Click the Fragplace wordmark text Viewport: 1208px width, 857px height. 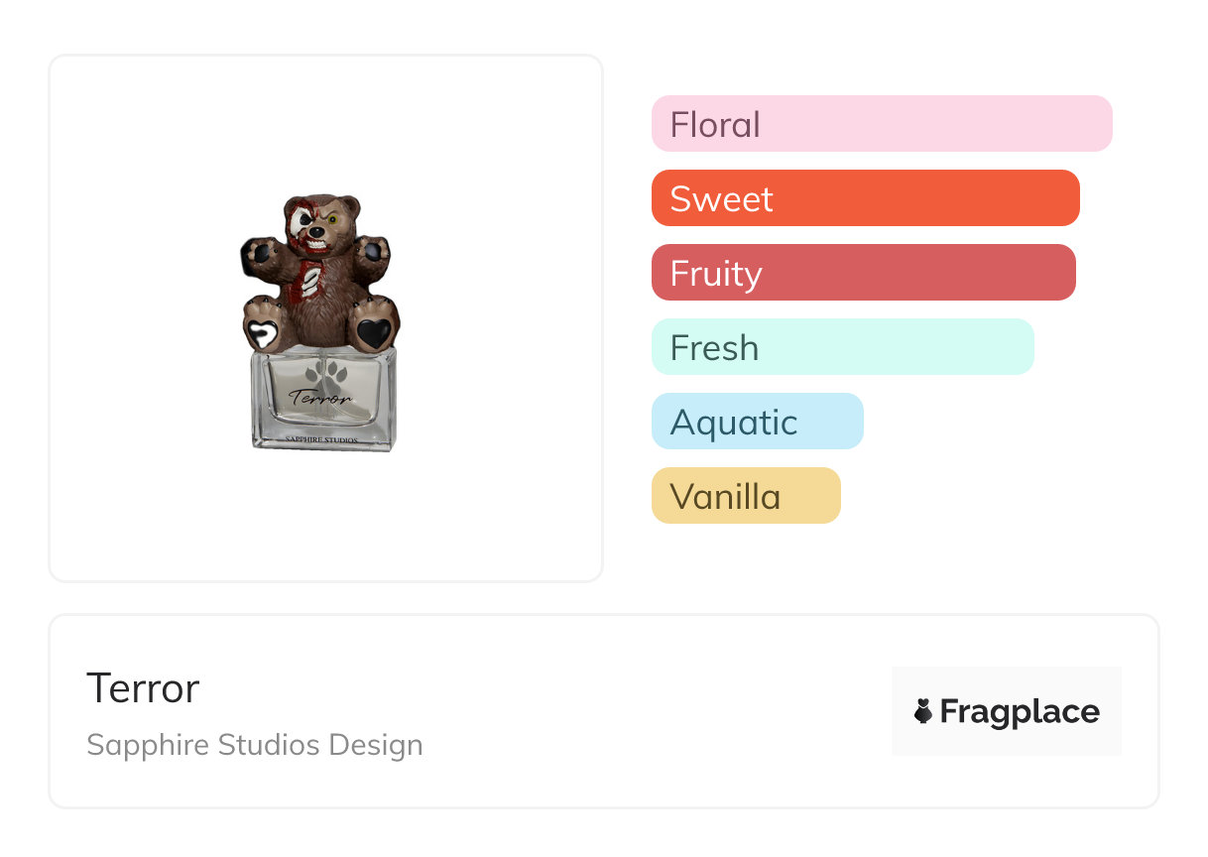[x=1020, y=711]
